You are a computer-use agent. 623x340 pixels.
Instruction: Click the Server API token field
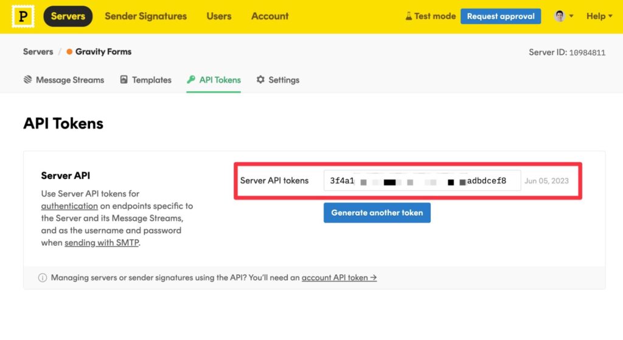(422, 181)
